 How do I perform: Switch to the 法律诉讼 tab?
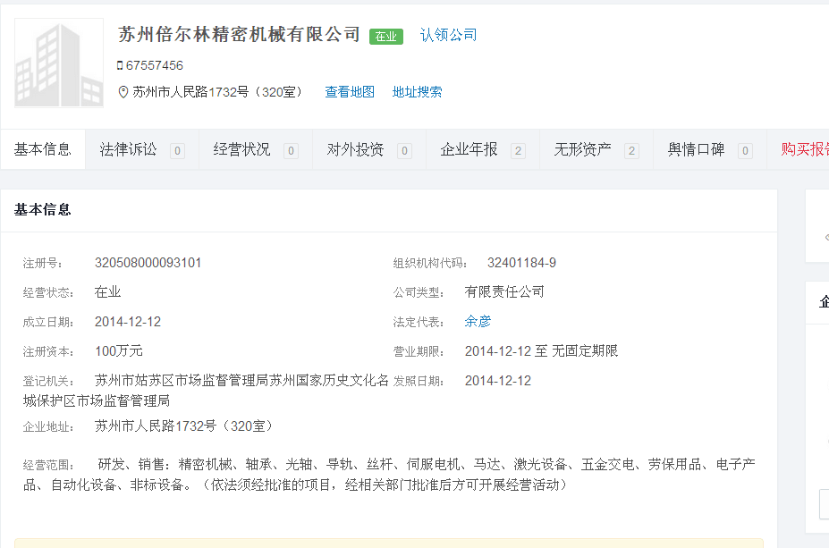coord(128,149)
